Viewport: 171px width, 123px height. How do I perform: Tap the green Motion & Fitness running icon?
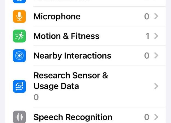[x=19, y=36]
